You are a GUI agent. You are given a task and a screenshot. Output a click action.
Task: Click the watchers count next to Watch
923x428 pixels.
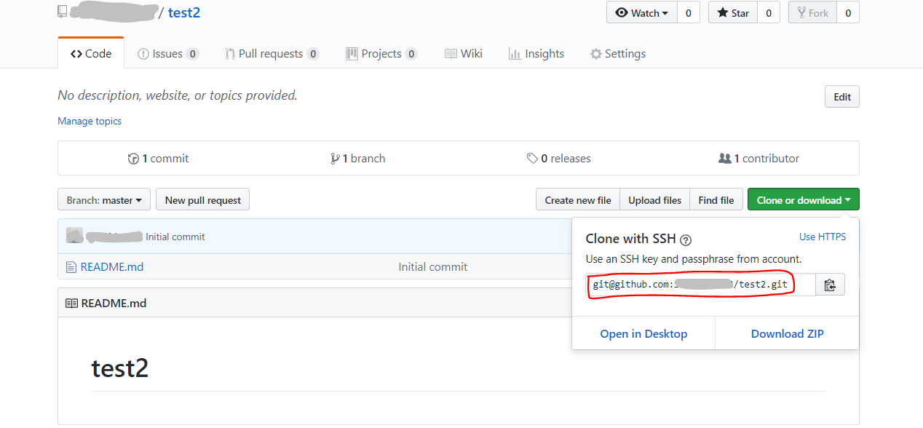click(688, 12)
